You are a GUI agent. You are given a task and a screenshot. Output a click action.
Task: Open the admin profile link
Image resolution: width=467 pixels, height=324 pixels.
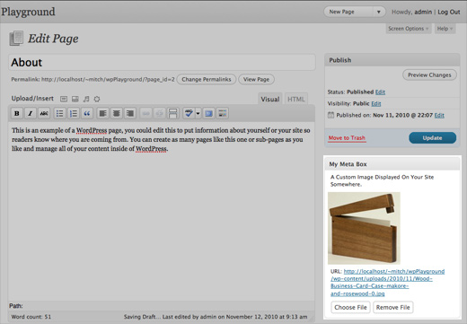[x=423, y=12]
